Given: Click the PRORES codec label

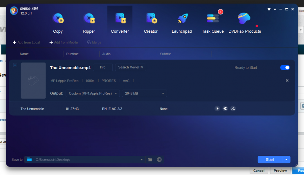Looking at the screenshot, I should coord(108,81).
